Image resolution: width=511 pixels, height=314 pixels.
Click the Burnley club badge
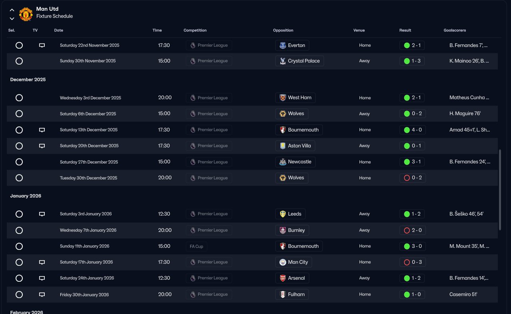tap(282, 230)
